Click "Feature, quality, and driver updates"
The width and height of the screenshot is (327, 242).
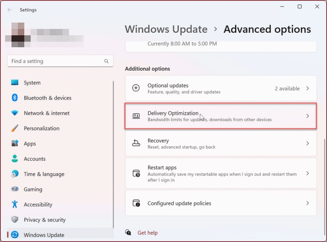coord(184,92)
